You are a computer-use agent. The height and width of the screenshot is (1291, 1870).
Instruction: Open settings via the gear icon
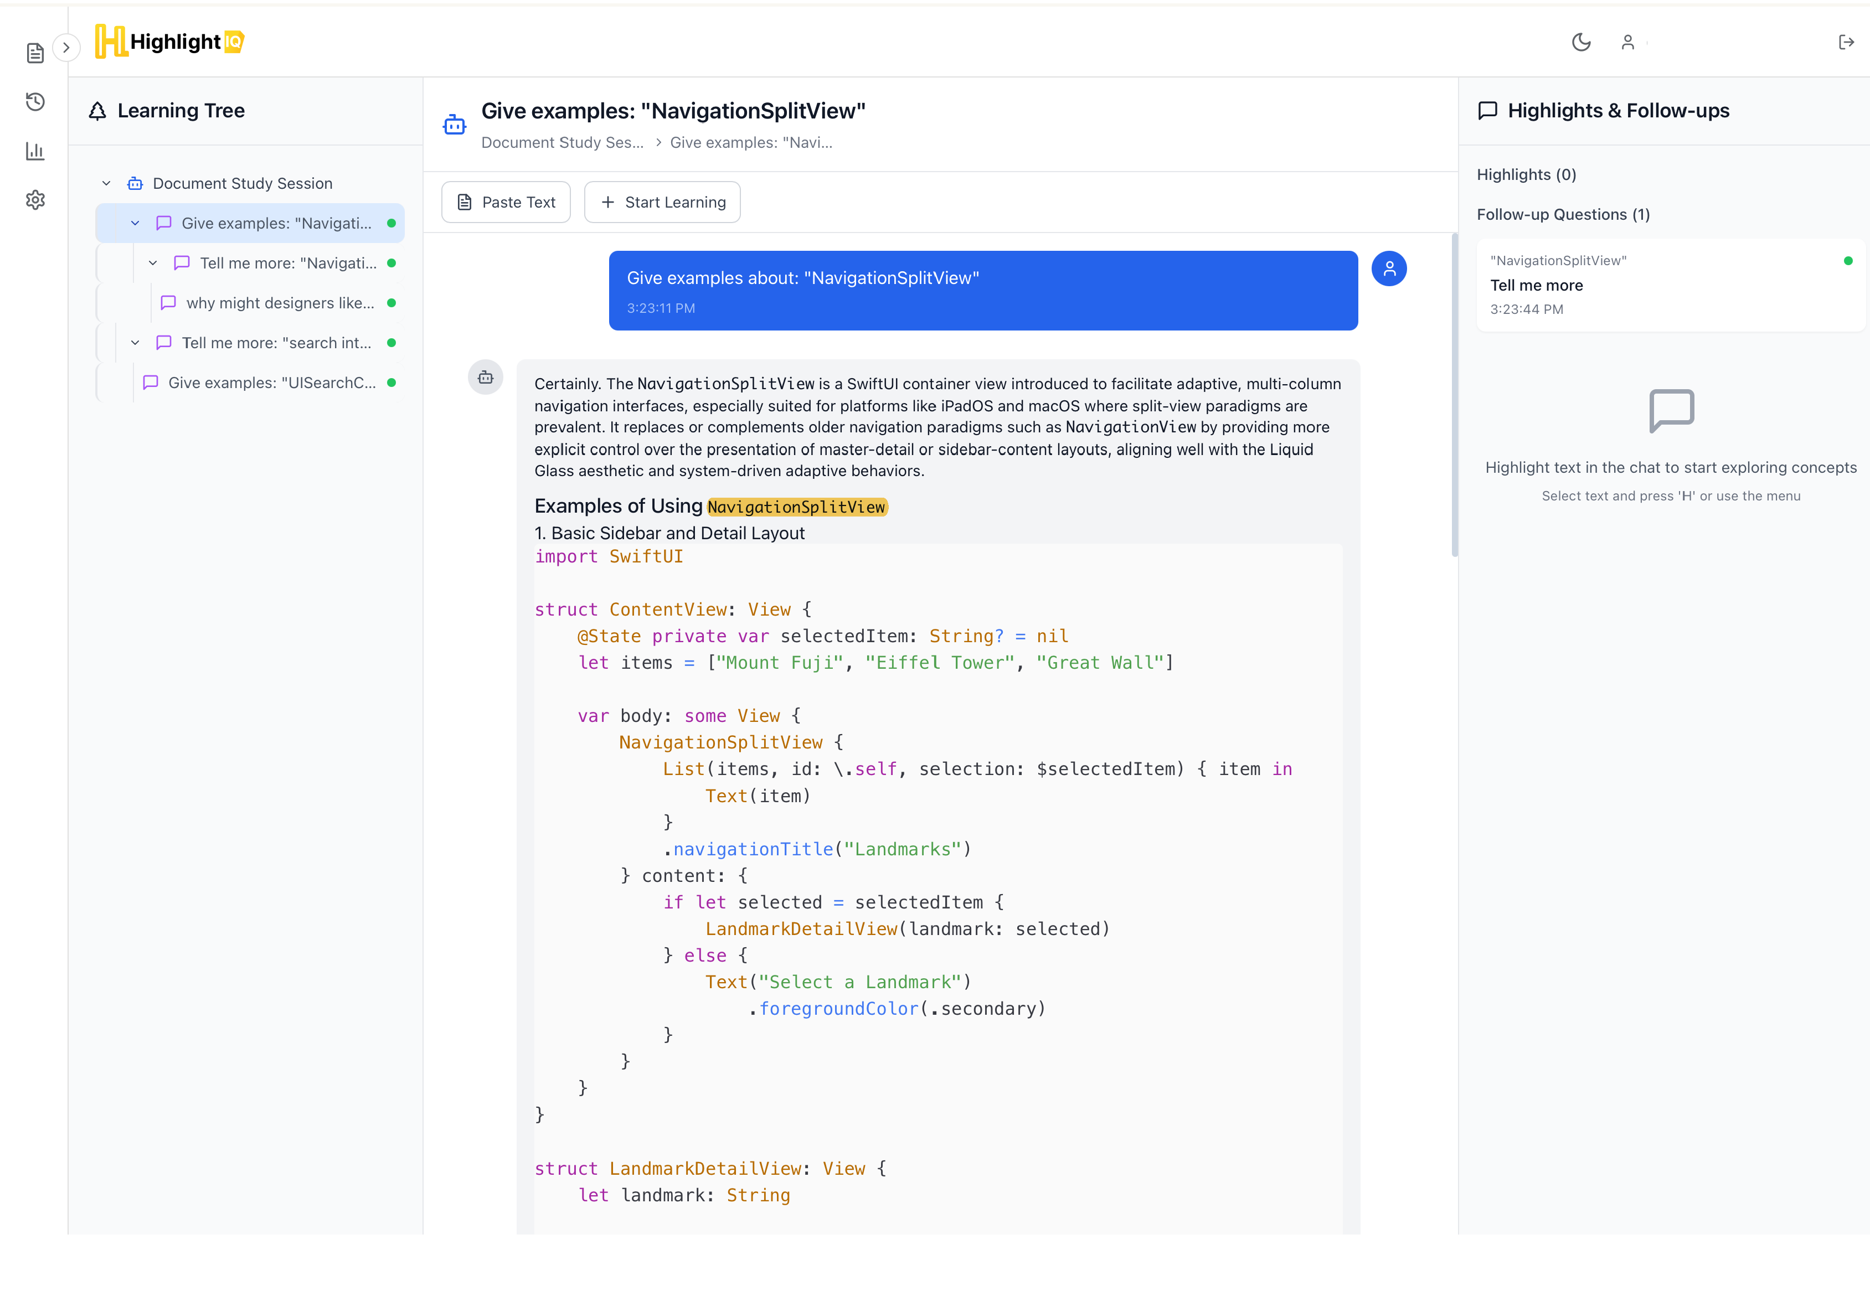35,200
